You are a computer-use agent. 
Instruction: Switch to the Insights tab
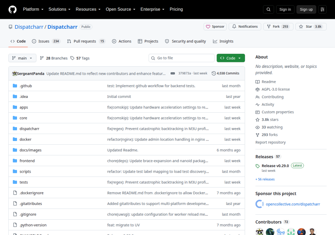[x=223, y=41]
